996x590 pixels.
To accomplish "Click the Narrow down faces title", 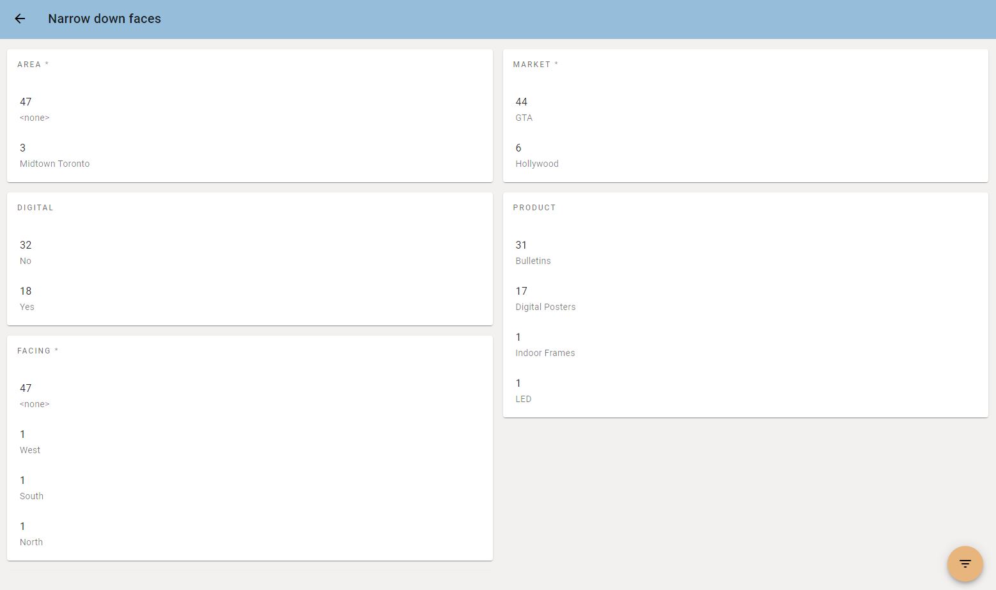I will tap(104, 19).
